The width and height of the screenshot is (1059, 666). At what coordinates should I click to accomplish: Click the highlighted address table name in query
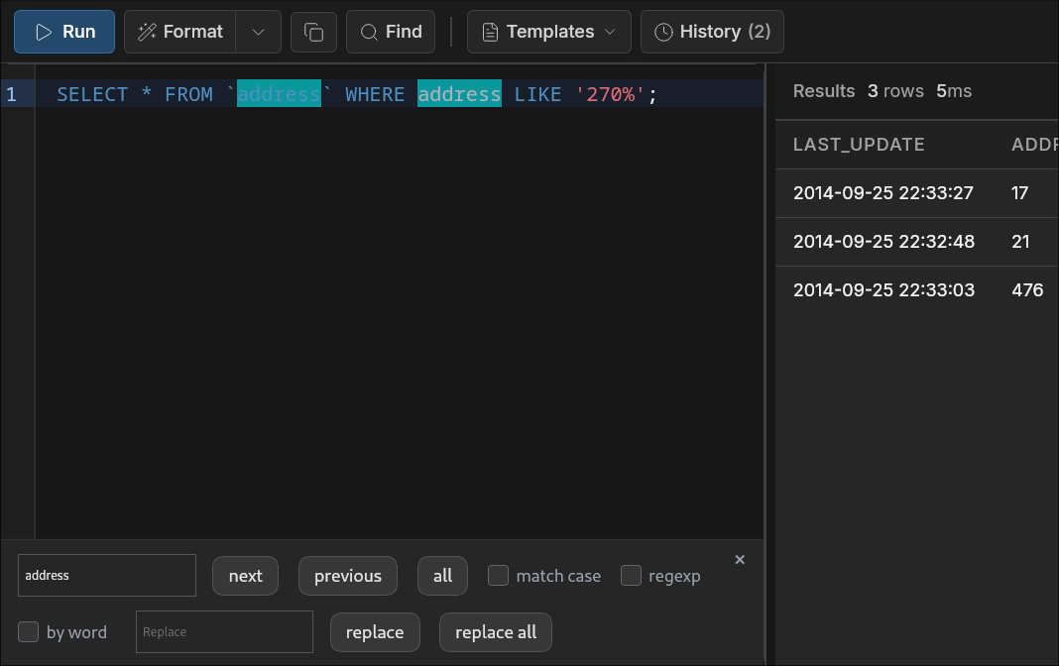pyautogui.click(x=279, y=94)
